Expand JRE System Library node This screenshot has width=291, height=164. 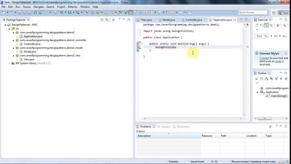pos(9,63)
